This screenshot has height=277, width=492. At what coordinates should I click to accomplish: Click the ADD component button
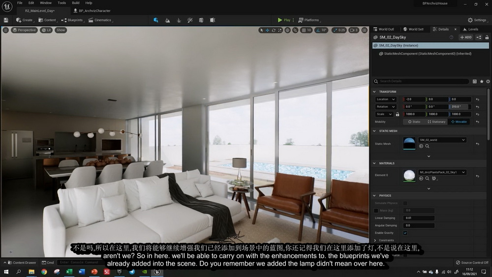[465, 37]
